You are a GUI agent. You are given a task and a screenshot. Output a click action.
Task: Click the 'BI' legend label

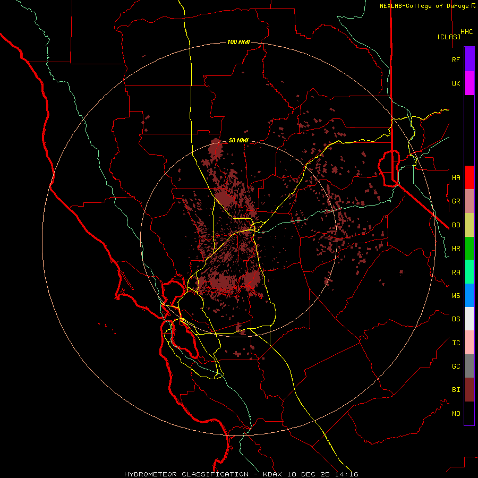[x=456, y=390]
